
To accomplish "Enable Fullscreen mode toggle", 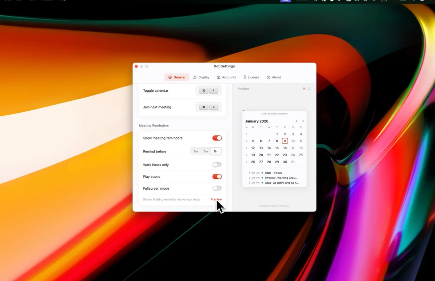I will [217, 188].
